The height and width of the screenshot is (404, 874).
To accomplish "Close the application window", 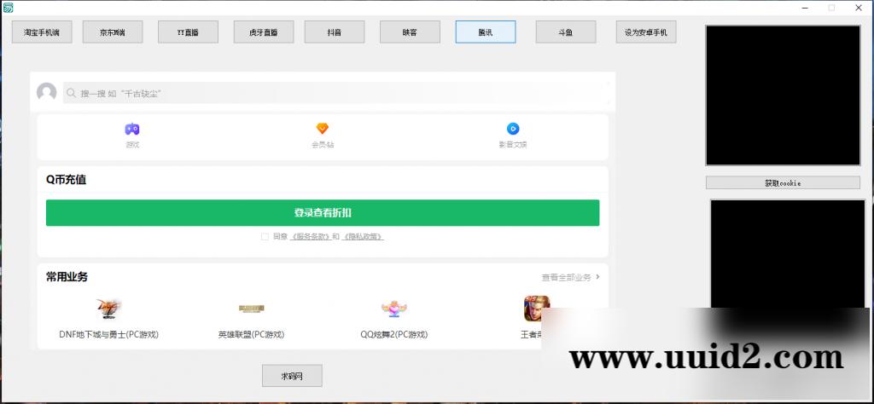I will [859, 8].
